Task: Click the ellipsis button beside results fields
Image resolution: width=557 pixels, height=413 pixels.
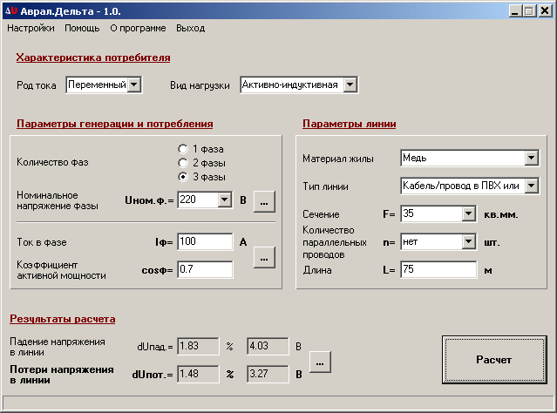Action: tap(320, 362)
